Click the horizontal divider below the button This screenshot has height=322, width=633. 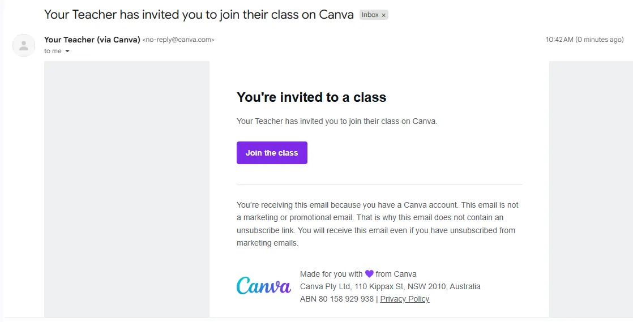pyautogui.click(x=379, y=185)
